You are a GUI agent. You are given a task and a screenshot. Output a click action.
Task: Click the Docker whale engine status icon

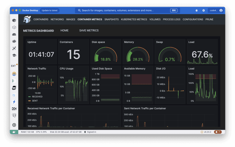click(14, 132)
